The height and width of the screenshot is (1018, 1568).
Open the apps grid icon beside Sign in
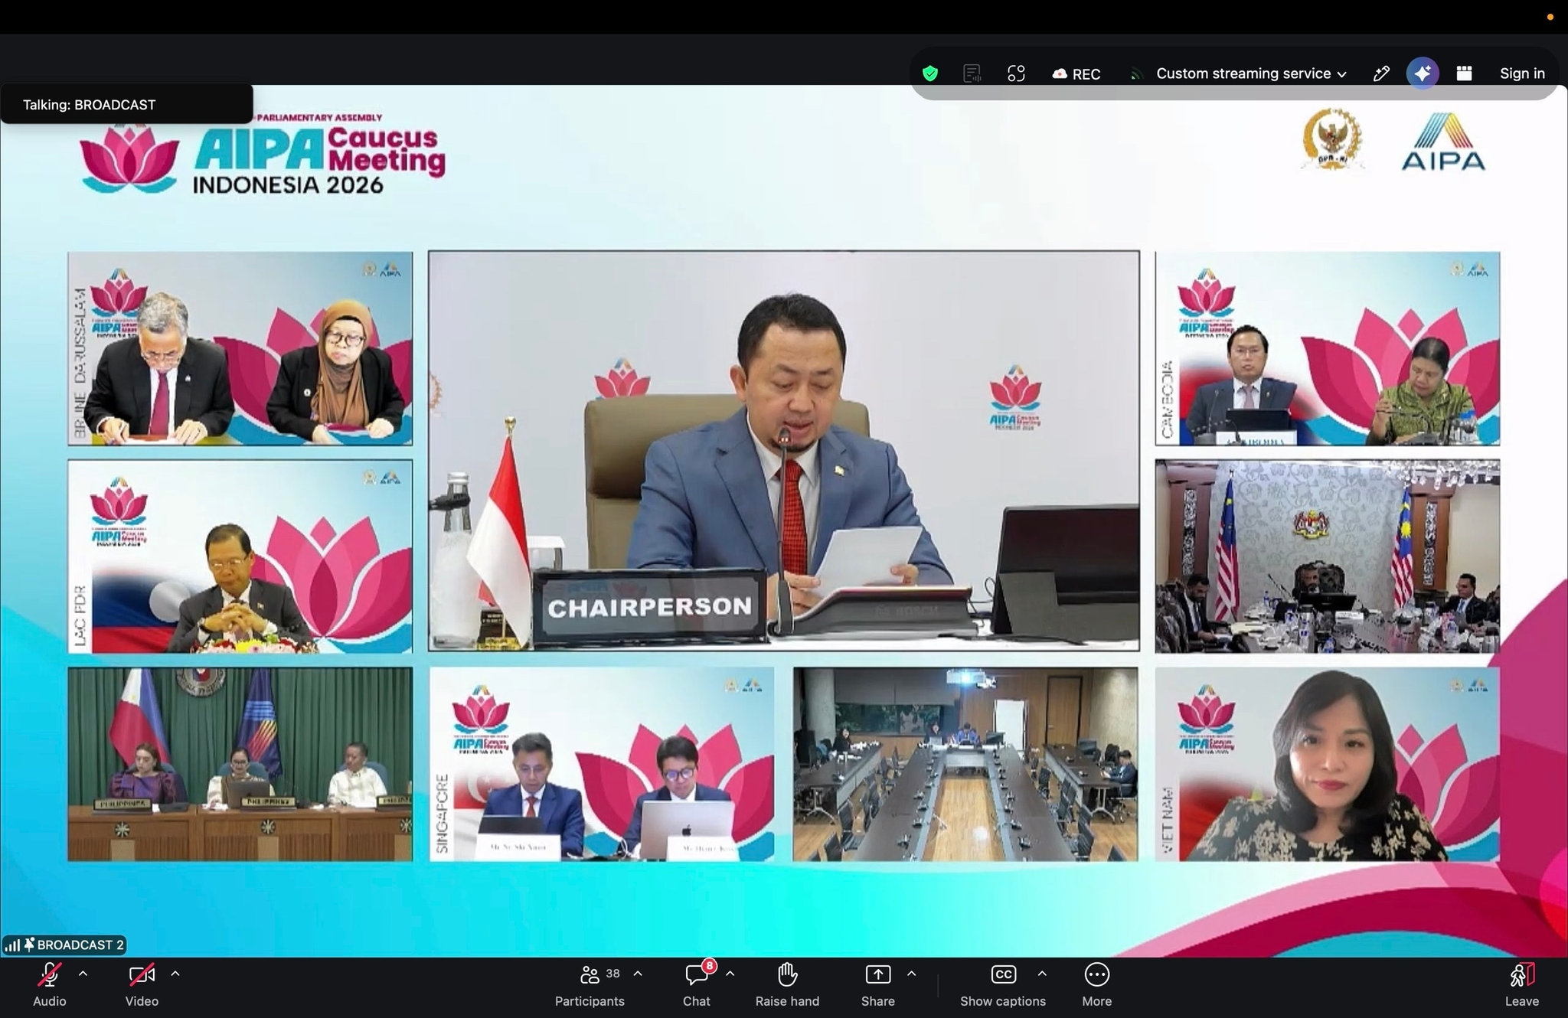1465,73
